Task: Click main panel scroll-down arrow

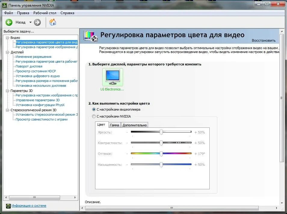Action: pyautogui.click(x=282, y=203)
